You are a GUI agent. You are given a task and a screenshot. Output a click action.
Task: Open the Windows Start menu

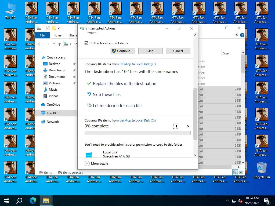6,201
